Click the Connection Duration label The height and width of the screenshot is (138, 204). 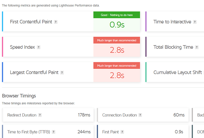point(119,115)
